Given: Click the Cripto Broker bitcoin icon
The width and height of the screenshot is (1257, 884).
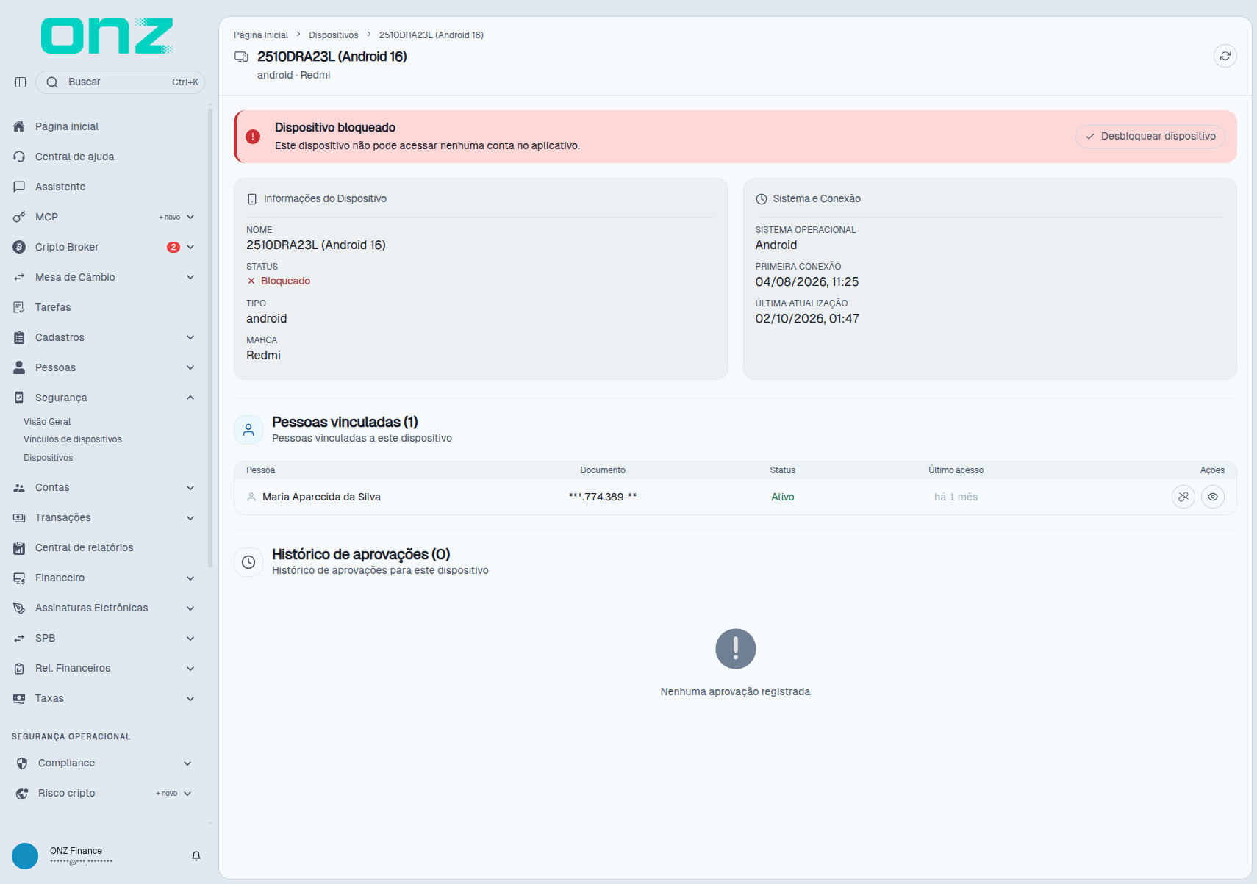Looking at the screenshot, I should pyautogui.click(x=19, y=247).
